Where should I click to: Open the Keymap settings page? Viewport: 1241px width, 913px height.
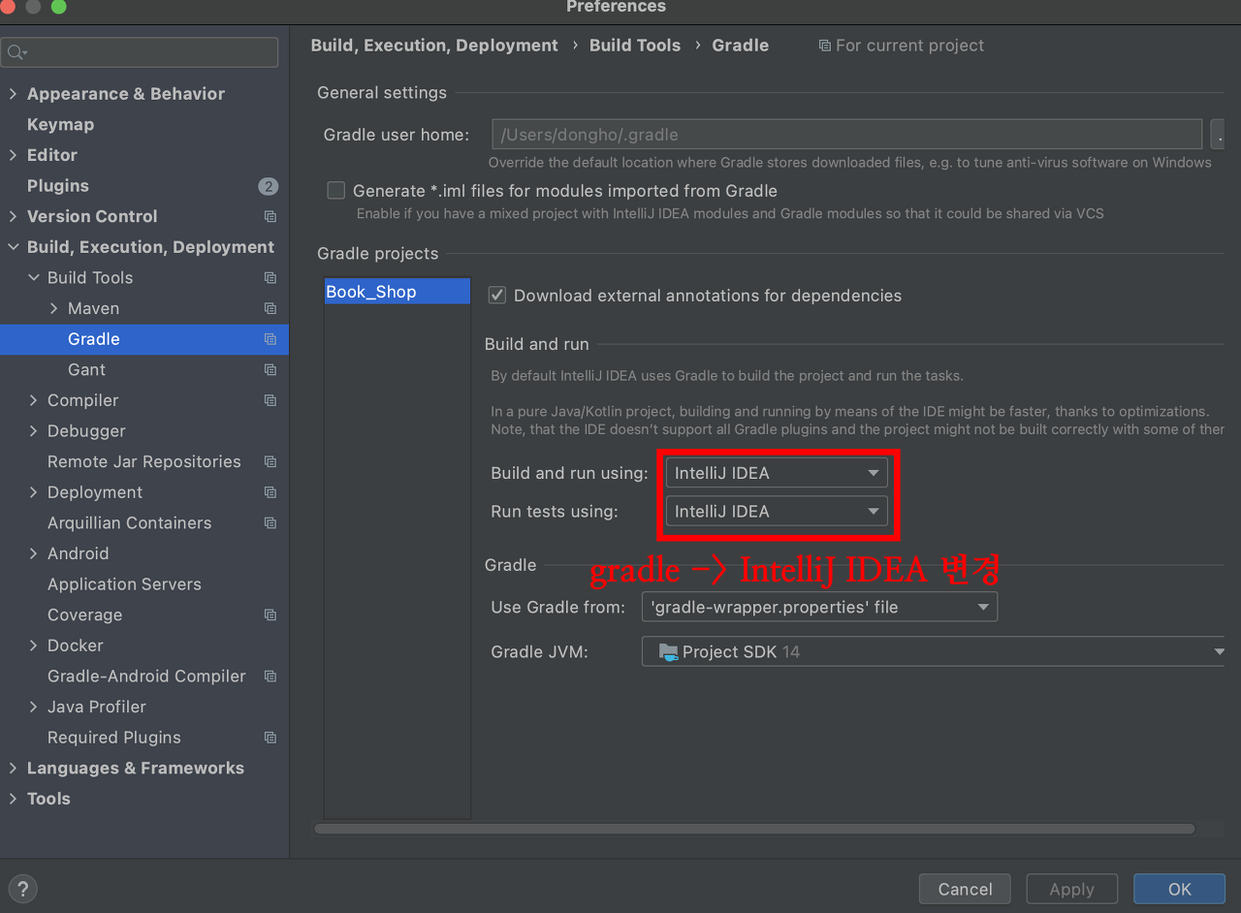pos(60,125)
